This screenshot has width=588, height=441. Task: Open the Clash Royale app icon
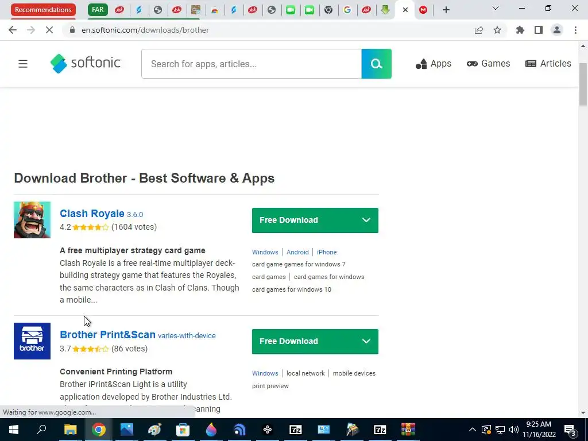pyautogui.click(x=32, y=220)
